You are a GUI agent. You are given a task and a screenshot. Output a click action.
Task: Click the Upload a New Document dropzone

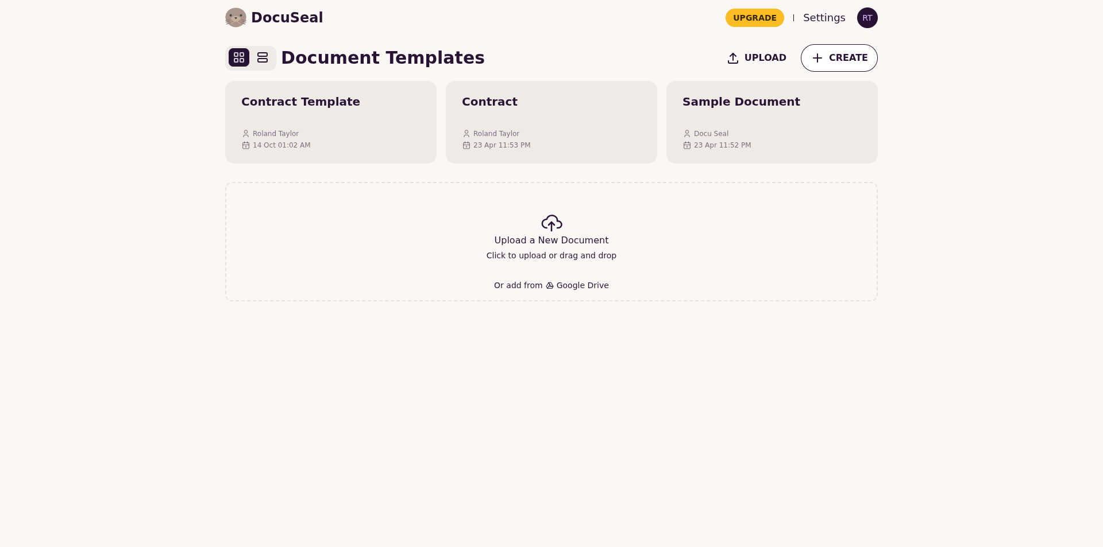[551, 240]
